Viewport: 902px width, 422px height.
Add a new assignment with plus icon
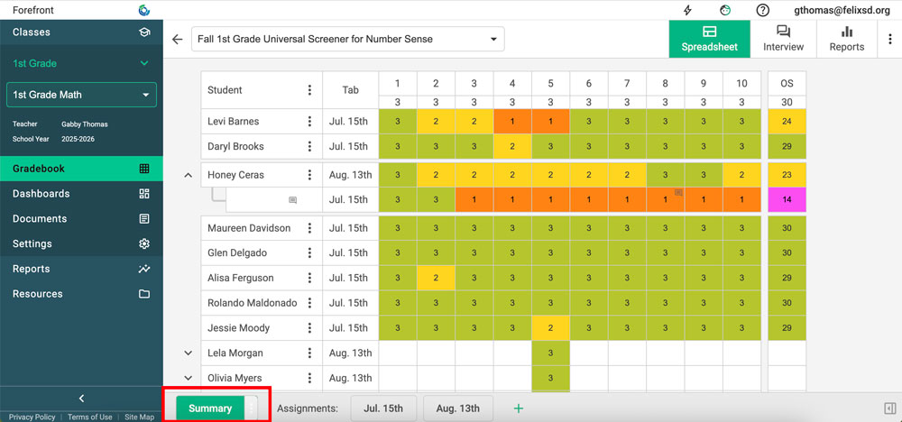[x=518, y=408]
